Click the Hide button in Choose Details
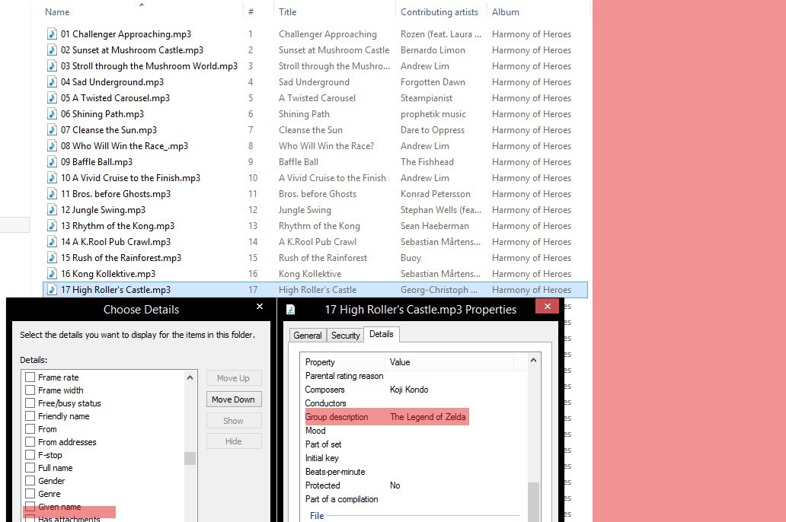The height and width of the screenshot is (522, 786). click(234, 441)
